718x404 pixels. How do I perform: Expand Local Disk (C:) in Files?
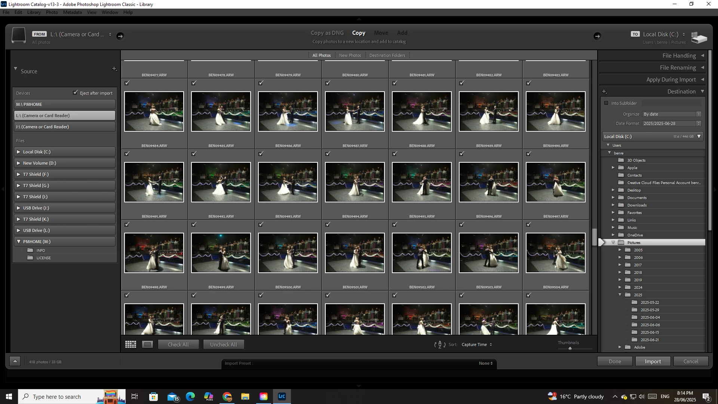[18, 152]
